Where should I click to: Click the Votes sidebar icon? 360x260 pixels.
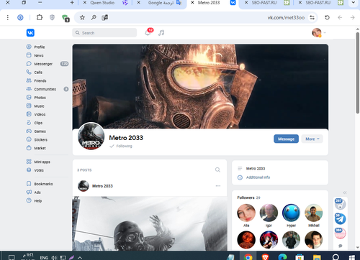29,170
